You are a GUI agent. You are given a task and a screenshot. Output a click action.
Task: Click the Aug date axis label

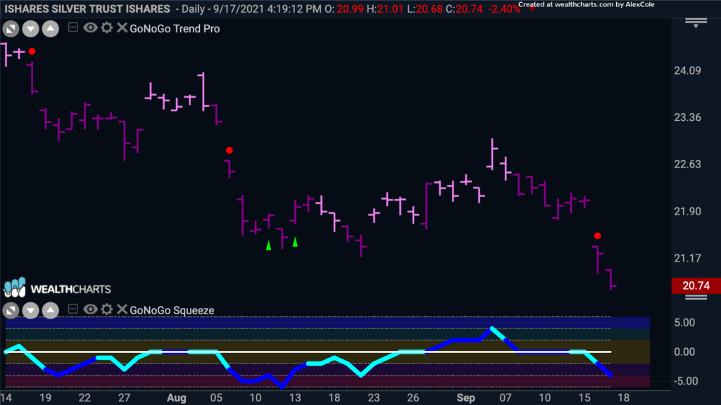(177, 398)
